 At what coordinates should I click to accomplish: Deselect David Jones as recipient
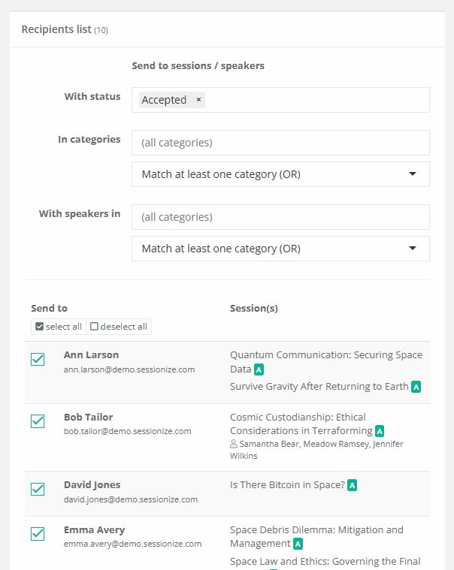[38, 490]
